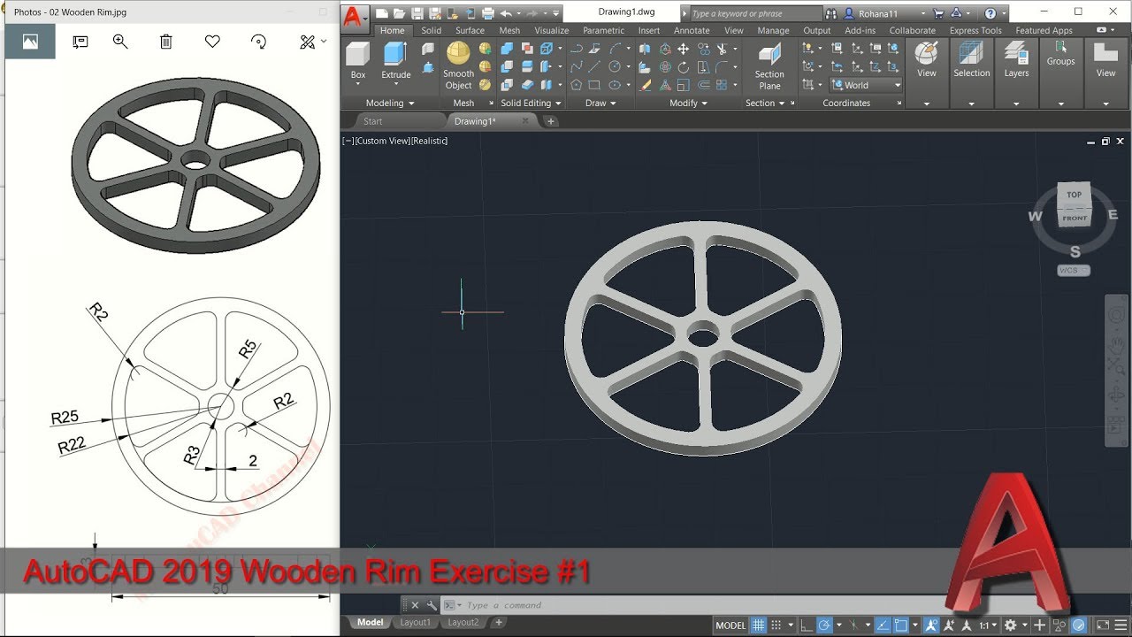Click the Array tool in Modify panel
The image size is (1132, 637).
click(722, 85)
